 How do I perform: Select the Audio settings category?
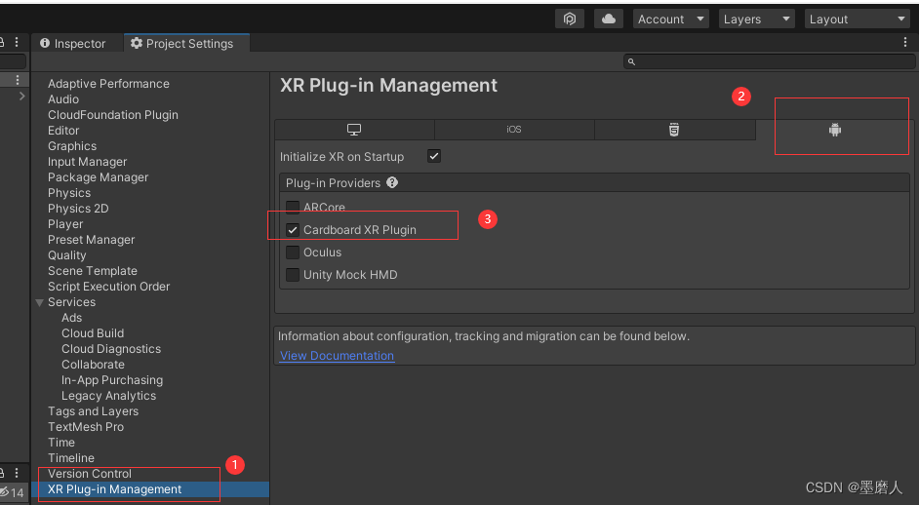[x=63, y=99]
